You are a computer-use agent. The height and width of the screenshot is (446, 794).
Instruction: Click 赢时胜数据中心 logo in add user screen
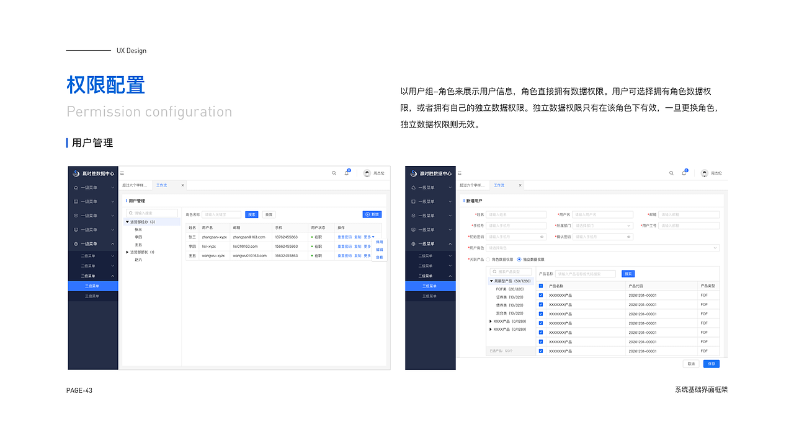(430, 173)
